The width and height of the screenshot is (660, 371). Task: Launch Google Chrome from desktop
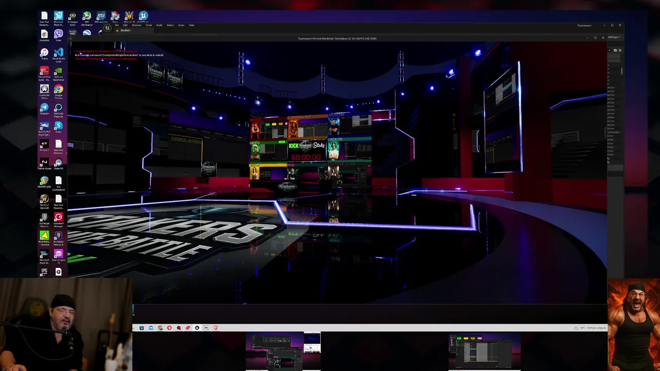pos(58,92)
